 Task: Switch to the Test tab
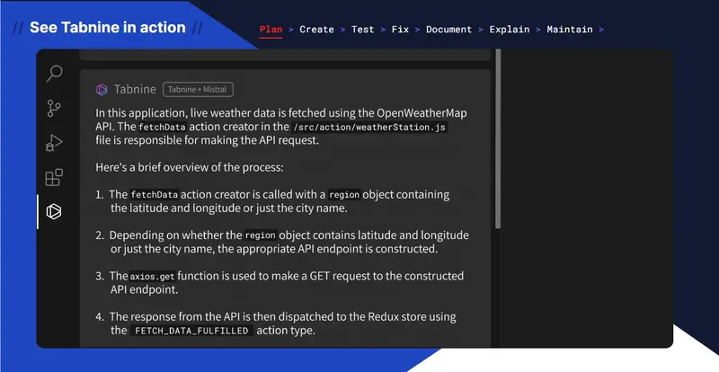[x=362, y=30]
